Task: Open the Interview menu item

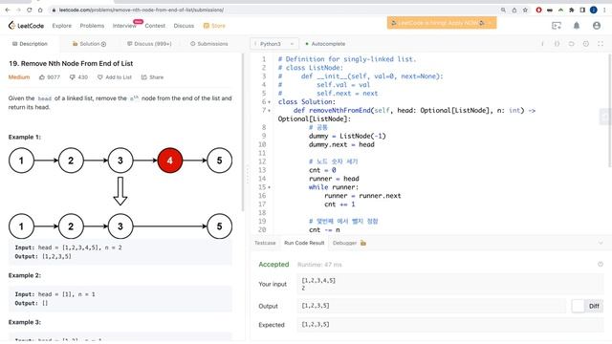Action: [x=124, y=26]
